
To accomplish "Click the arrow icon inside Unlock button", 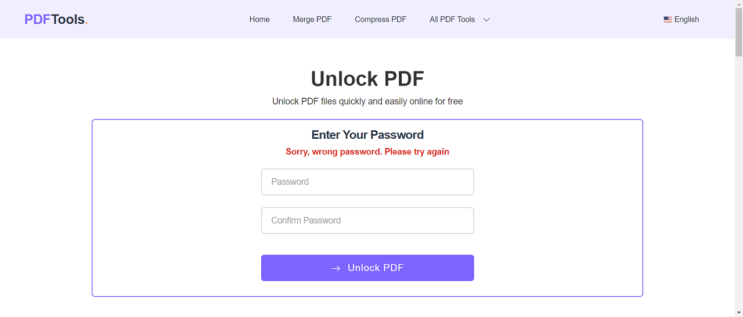I will click(x=336, y=268).
